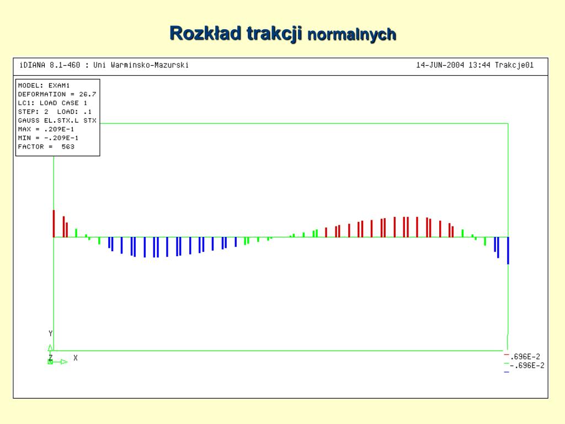Click the red legend color marker
The width and height of the screenshot is (565, 424).
click(507, 355)
